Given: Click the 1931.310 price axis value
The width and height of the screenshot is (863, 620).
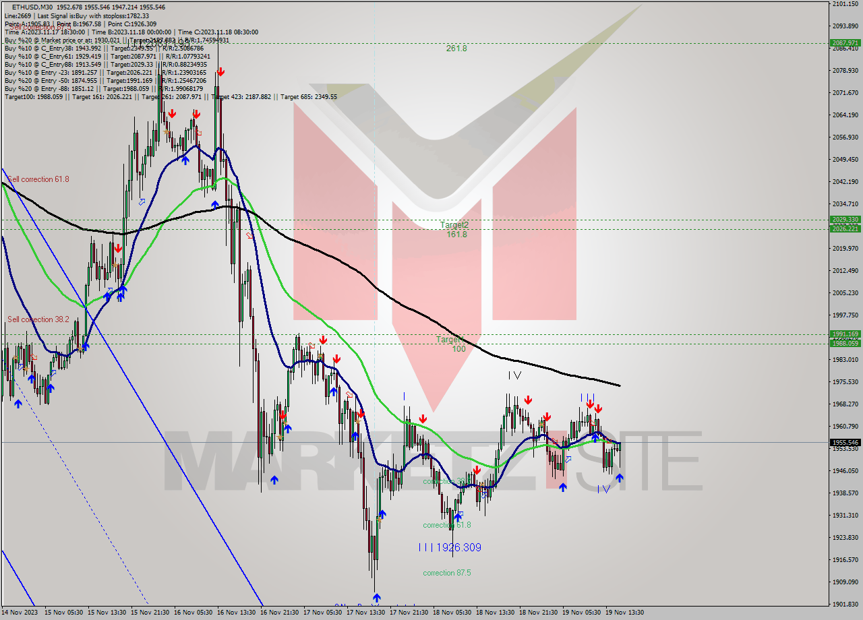Looking at the screenshot, I should pos(845,516).
